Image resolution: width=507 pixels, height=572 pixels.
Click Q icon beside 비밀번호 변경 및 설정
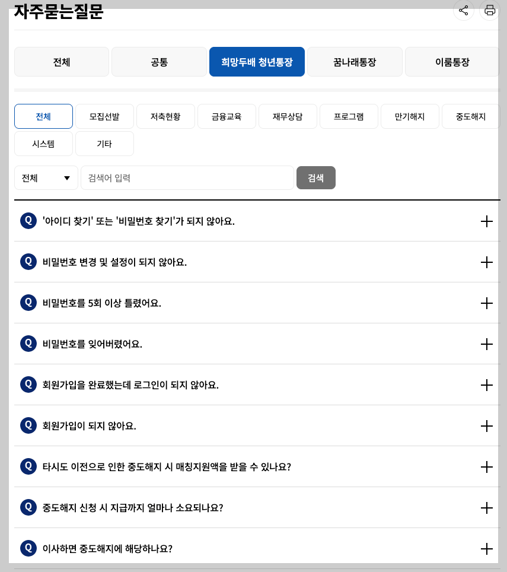(x=28, y=262)
